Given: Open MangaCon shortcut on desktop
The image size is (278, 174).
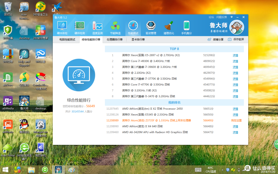Looking at the screenshot, I should tap(40, 128).
